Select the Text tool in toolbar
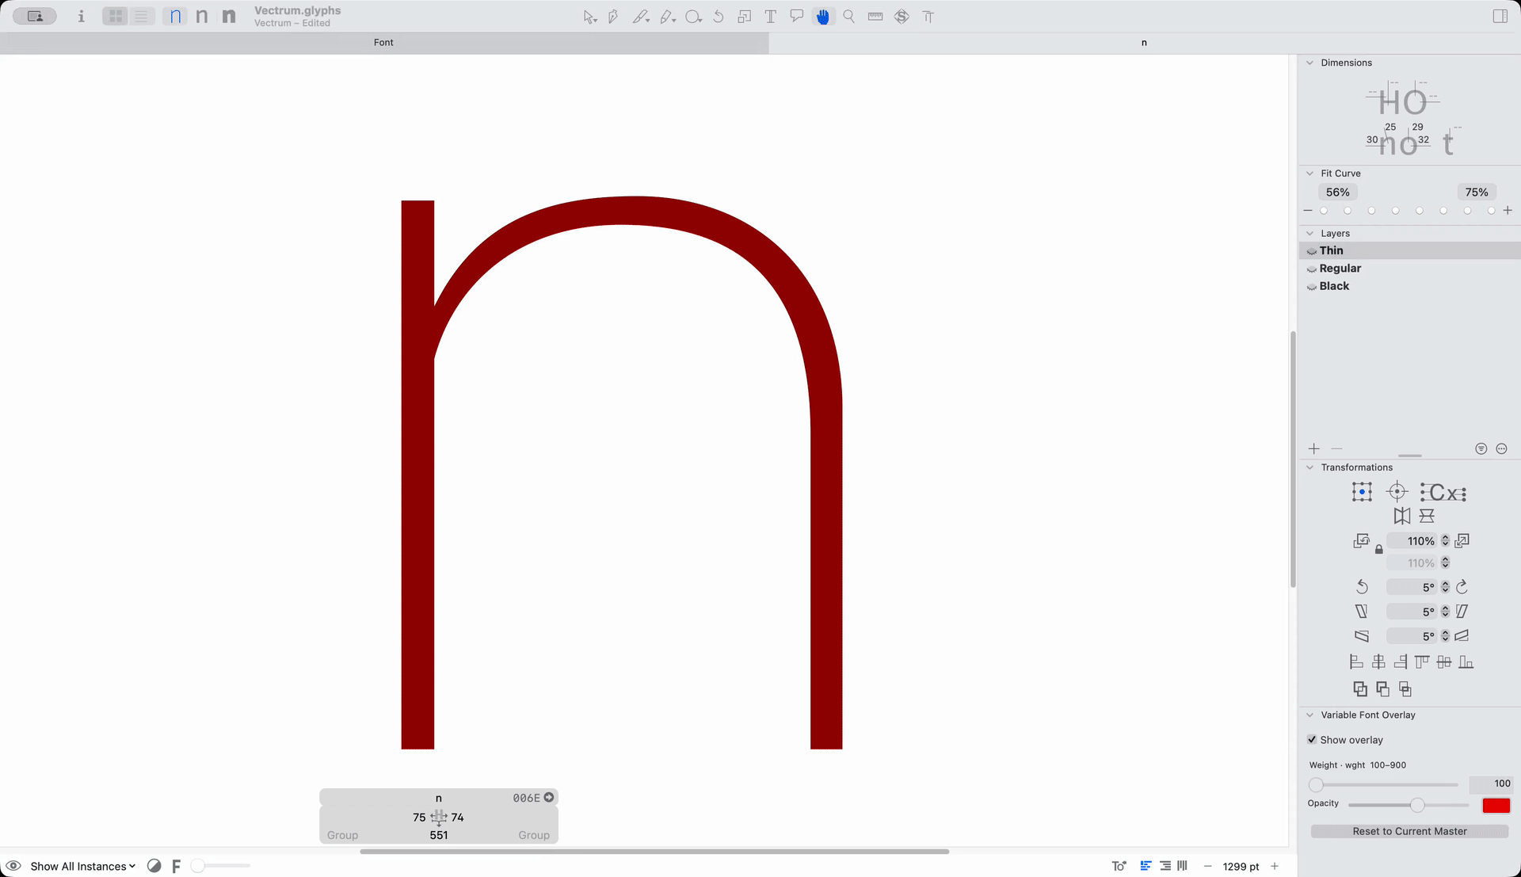Image resolution: width=1521 pixels, height=877 pixels. tap(770, 17)
